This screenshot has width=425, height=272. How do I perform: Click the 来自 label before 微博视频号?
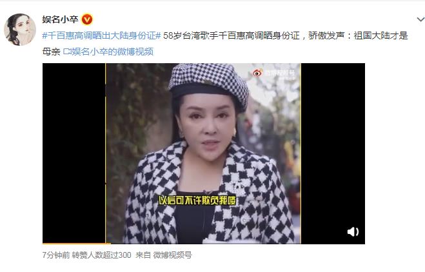click(143, 255)
